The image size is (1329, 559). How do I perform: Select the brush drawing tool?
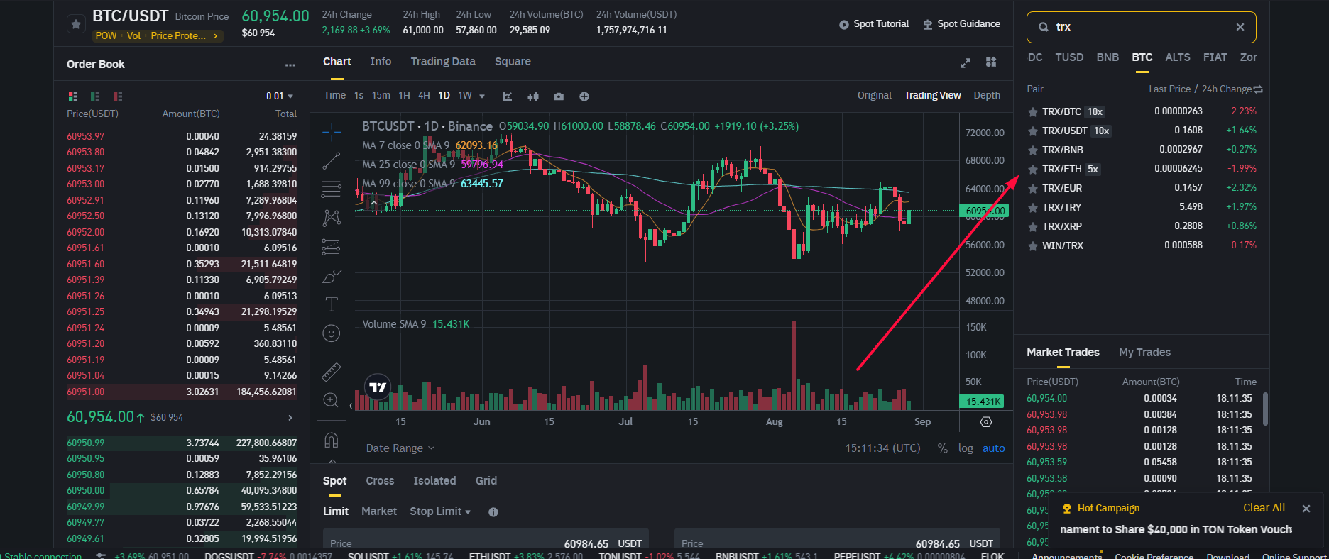coord(331,276)
